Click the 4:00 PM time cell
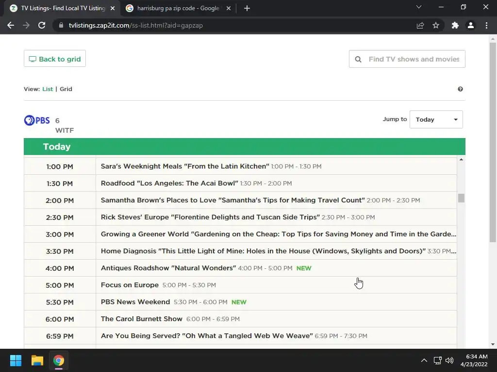This screenshot has height=372, width=497. pos(60,268)
